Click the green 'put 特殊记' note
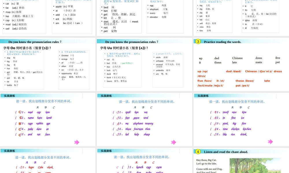This screenshot has height=173, width=289. (x=127, y=63)
